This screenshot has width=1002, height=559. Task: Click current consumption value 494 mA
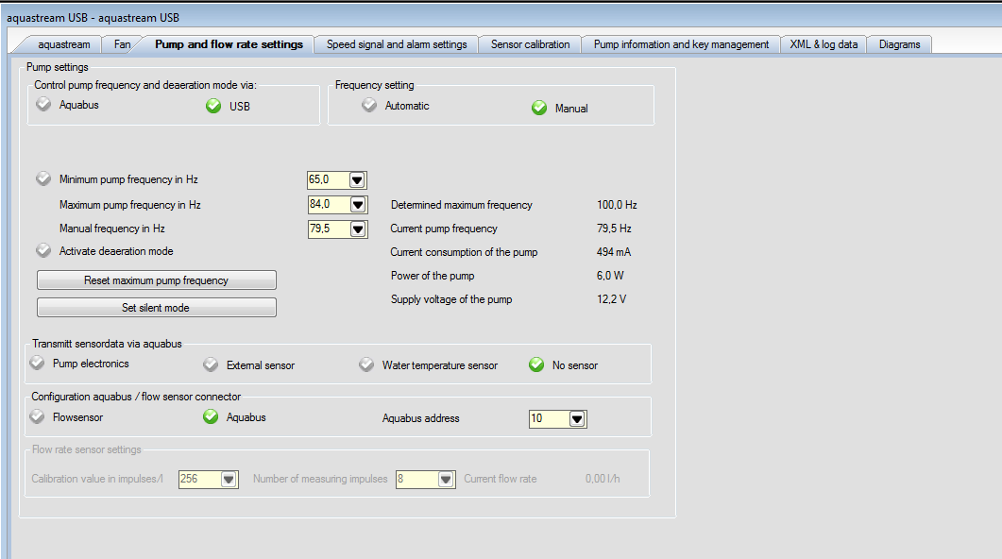click(614, 252)
